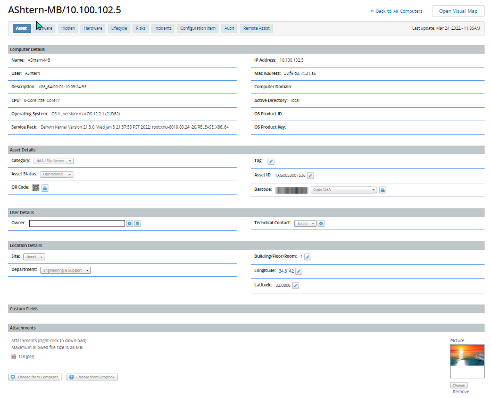Print the QR Code
This screenshot has width=491, height=398.
(45, 188)
